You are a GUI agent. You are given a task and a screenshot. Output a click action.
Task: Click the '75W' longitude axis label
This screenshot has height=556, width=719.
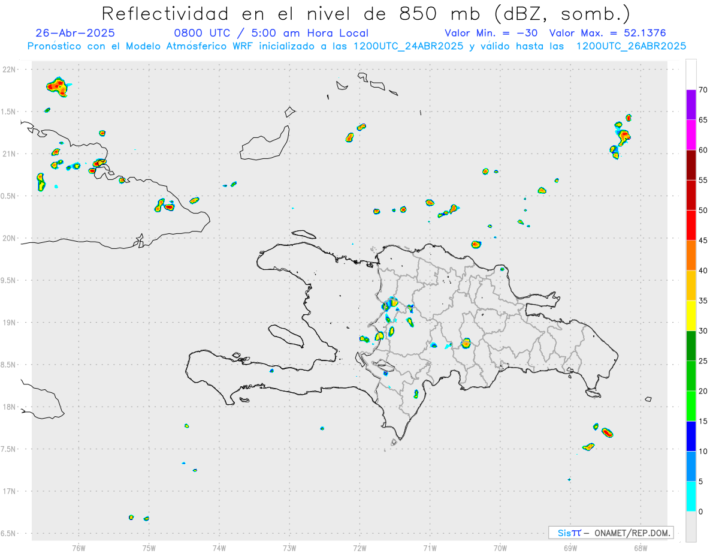coord(149,548)
